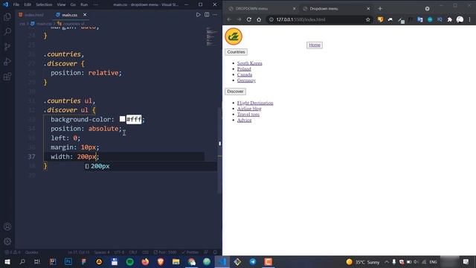Image resolution: width=476 pixels, height=268 pixels.
Task: Open the Travel tops link
Action: pyautogui.click(x=248, y=115)
